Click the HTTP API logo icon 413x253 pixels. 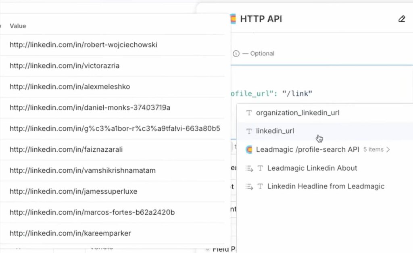tap(234, 19)
